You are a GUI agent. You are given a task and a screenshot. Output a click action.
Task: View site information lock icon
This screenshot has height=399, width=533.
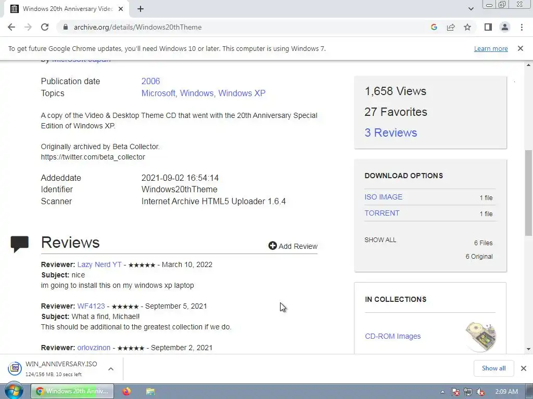[66, 27]
